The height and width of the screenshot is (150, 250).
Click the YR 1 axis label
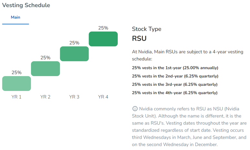pyautogui.click(x=16, y=97)
